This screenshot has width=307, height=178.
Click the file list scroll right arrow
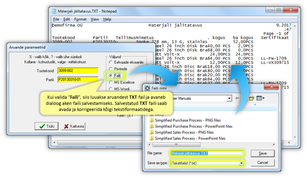click(x=274, y=145)
